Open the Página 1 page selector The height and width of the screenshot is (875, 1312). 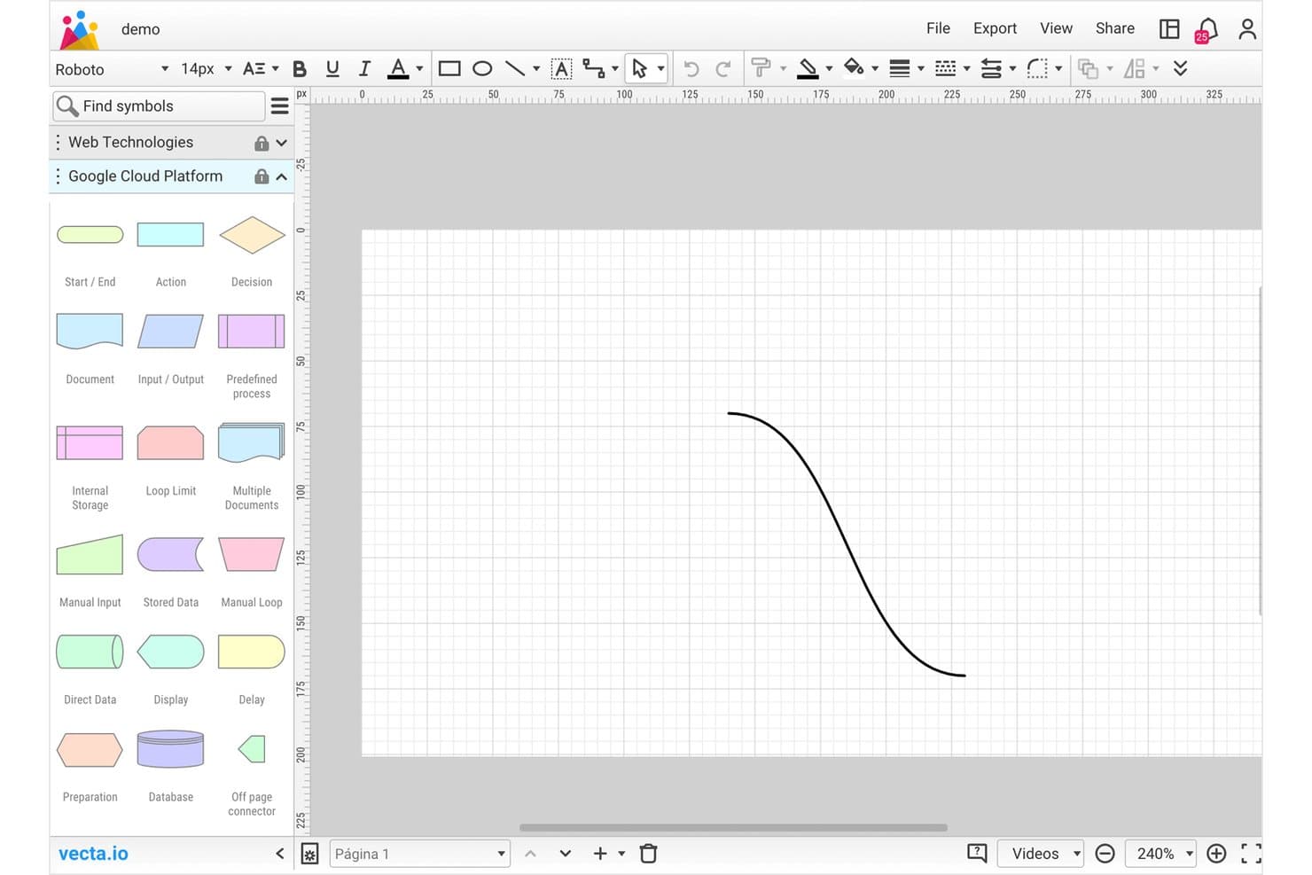coord(420,854)
